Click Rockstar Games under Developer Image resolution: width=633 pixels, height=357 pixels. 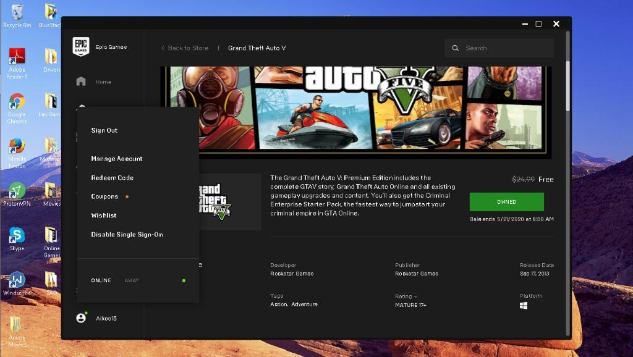(x=292, y=274)
